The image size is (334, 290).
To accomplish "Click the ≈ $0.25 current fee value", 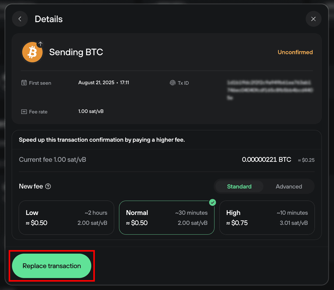I will click(x=306, y=160).
